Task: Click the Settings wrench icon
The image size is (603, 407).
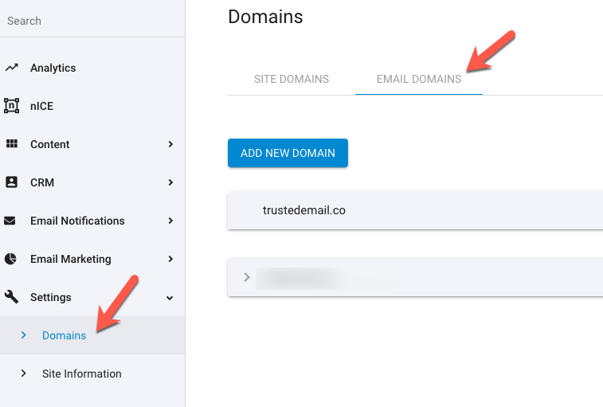Action: (x=11, y=296)
